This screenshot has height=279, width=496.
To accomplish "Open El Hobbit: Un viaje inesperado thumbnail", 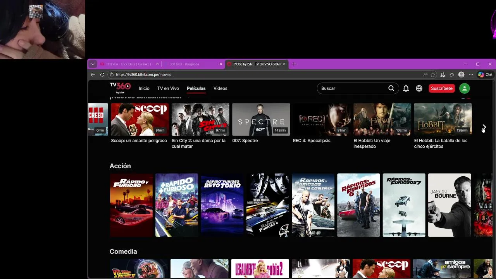I will pyautogui.click(x=382, y=119).
